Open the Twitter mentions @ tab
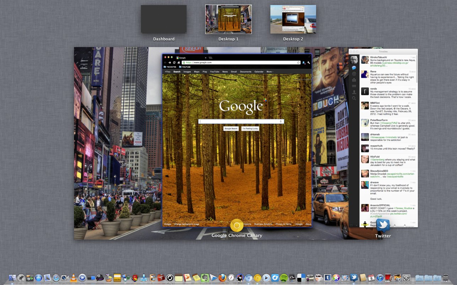The height and width of the screenshot is (285, 457). pyautogui.click(x=354, y=74)
